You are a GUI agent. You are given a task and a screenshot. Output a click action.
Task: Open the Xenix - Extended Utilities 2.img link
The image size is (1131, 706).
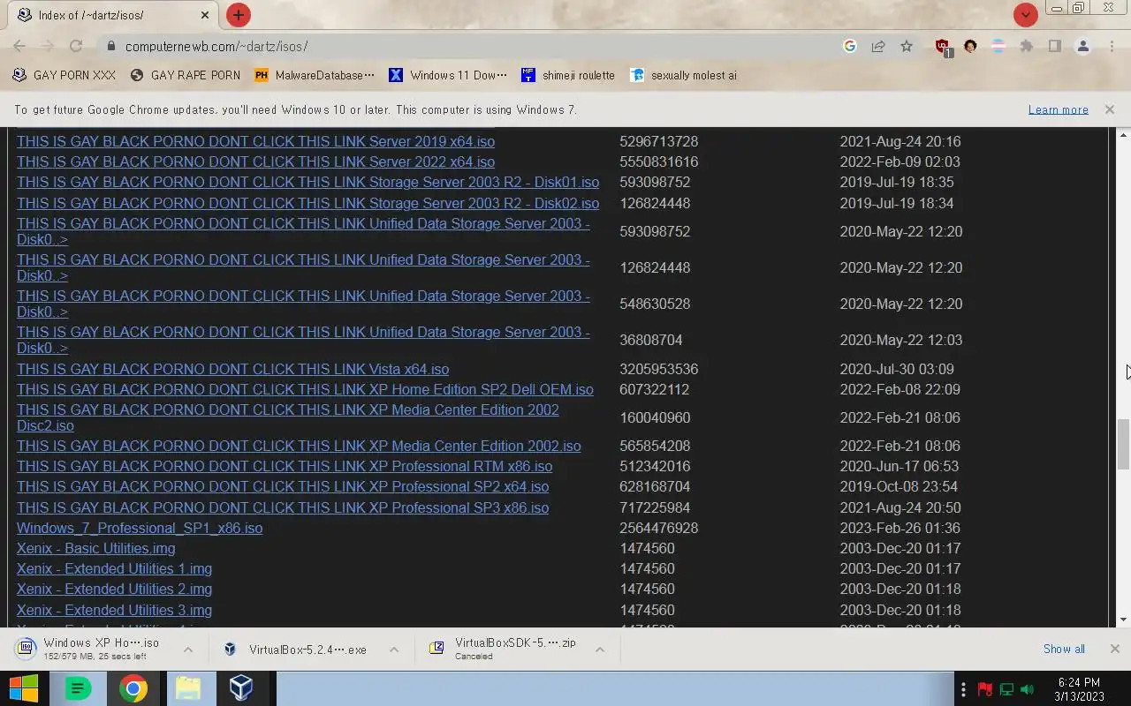[x=114, y=589]
